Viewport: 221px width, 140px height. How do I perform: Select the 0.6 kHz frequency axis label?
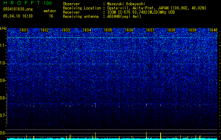coord(3,133)
